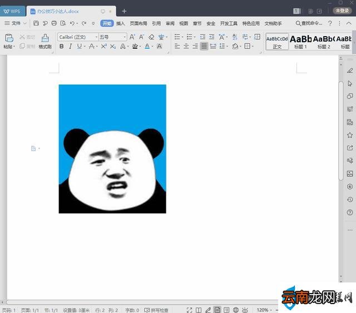Click the Paste clipboard icon
This screenshot has height=313, width=356.
pos(9,38)
